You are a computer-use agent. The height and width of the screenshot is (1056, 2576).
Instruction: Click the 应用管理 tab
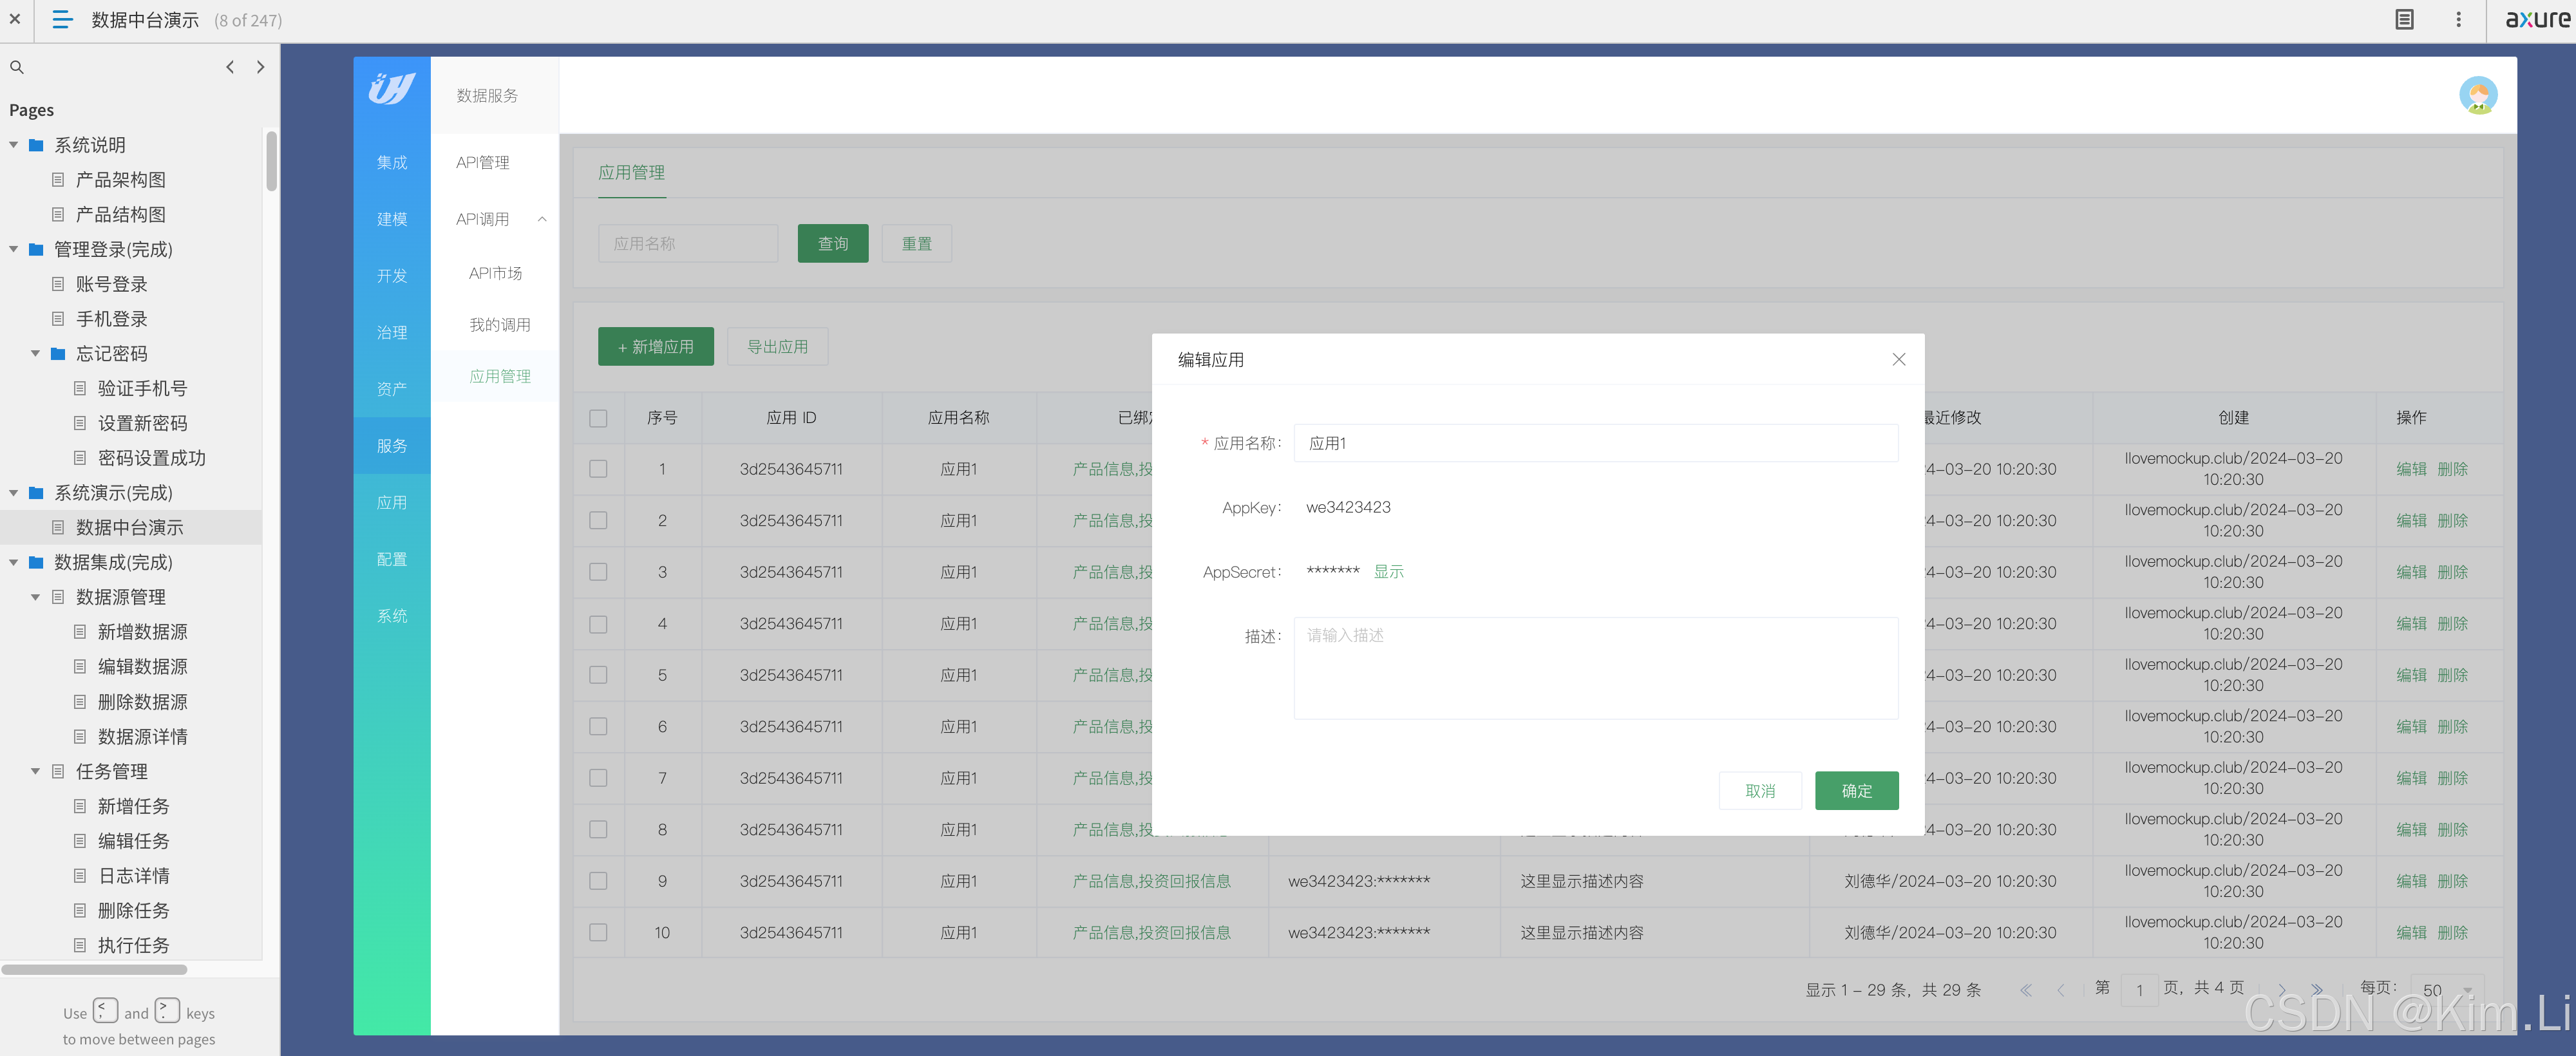pos(631,172)
